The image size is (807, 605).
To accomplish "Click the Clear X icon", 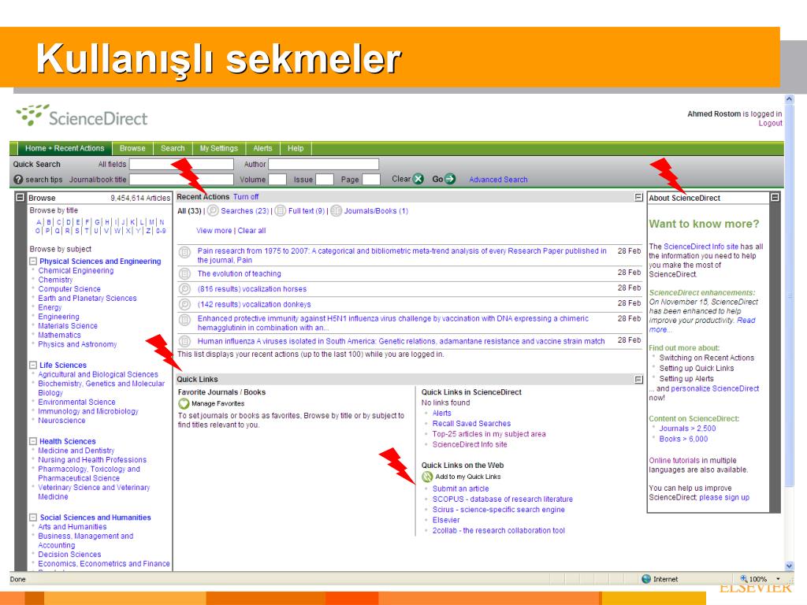I will coord(418,179).
